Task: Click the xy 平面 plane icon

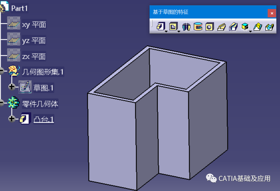Action: pyautogui.click(x=13, y=23)
